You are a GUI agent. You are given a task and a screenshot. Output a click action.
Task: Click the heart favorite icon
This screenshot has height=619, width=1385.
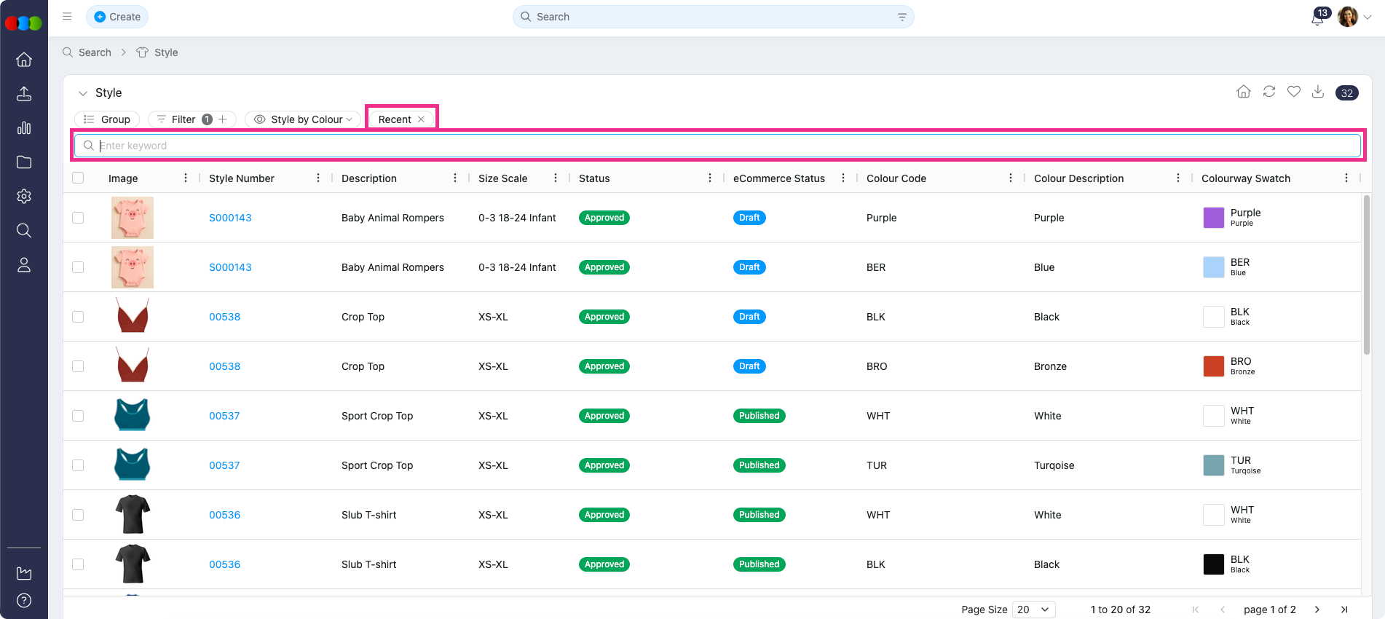pos(1294,92)
